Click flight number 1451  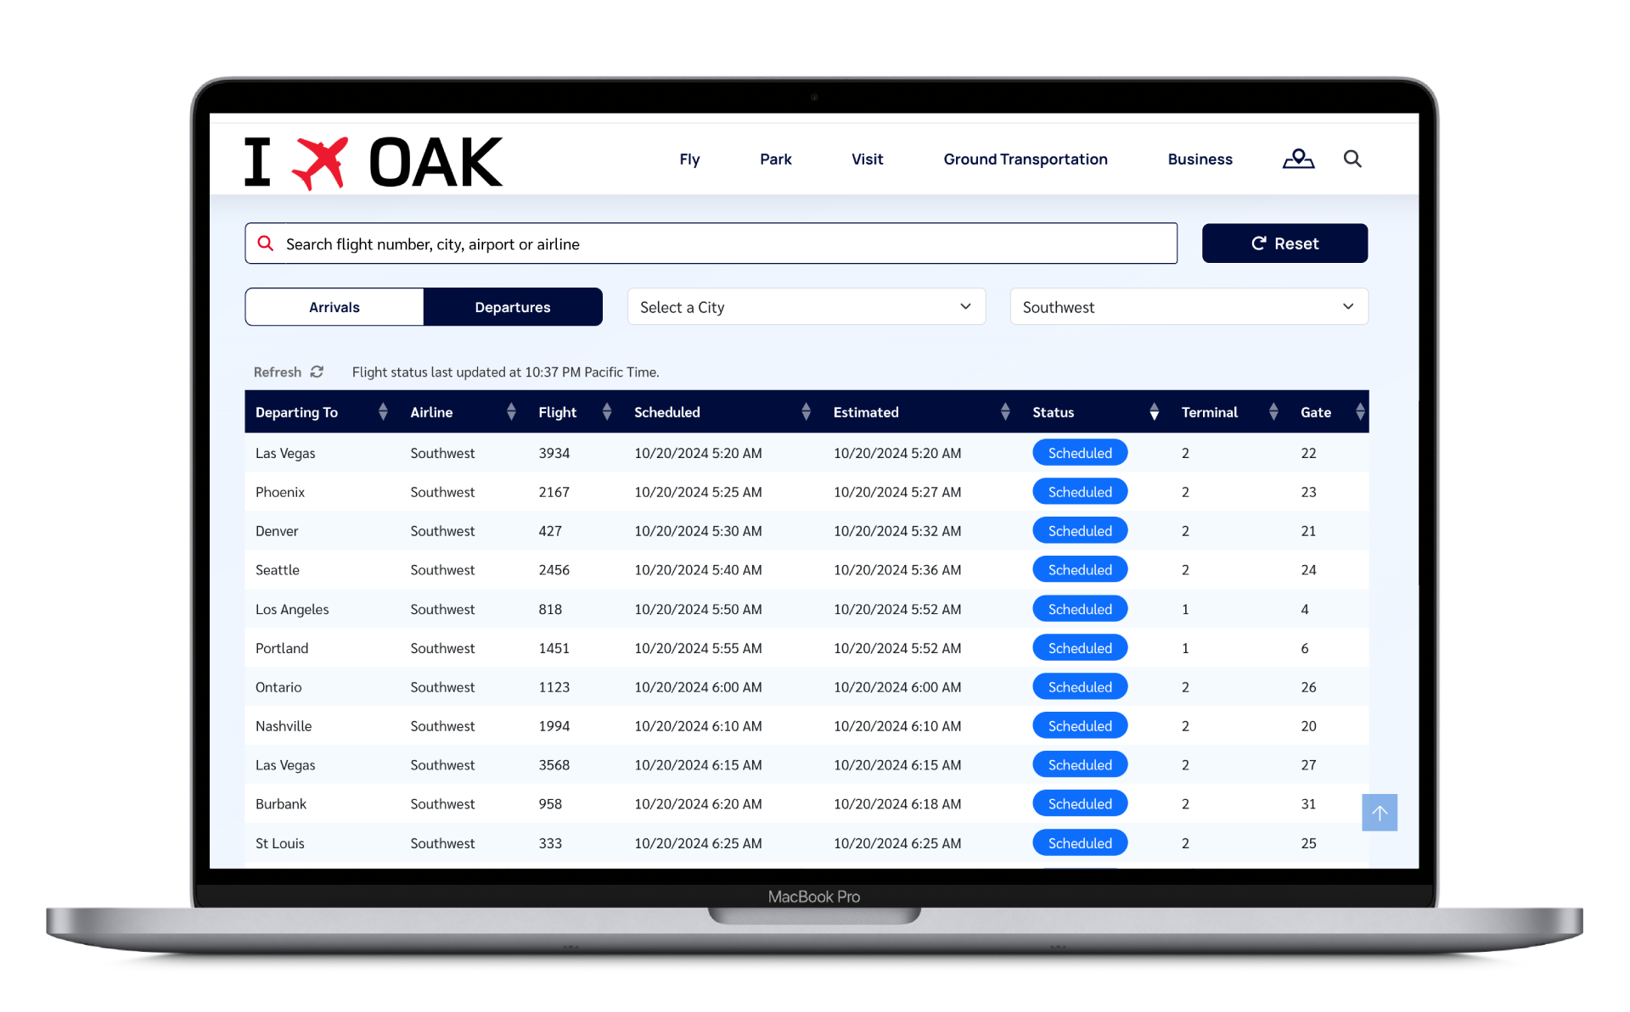coord(554,648)
